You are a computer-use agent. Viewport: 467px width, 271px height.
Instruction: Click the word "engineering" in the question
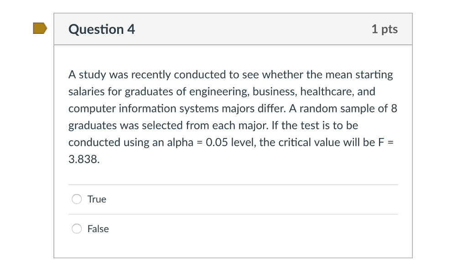tap(219, 92)
